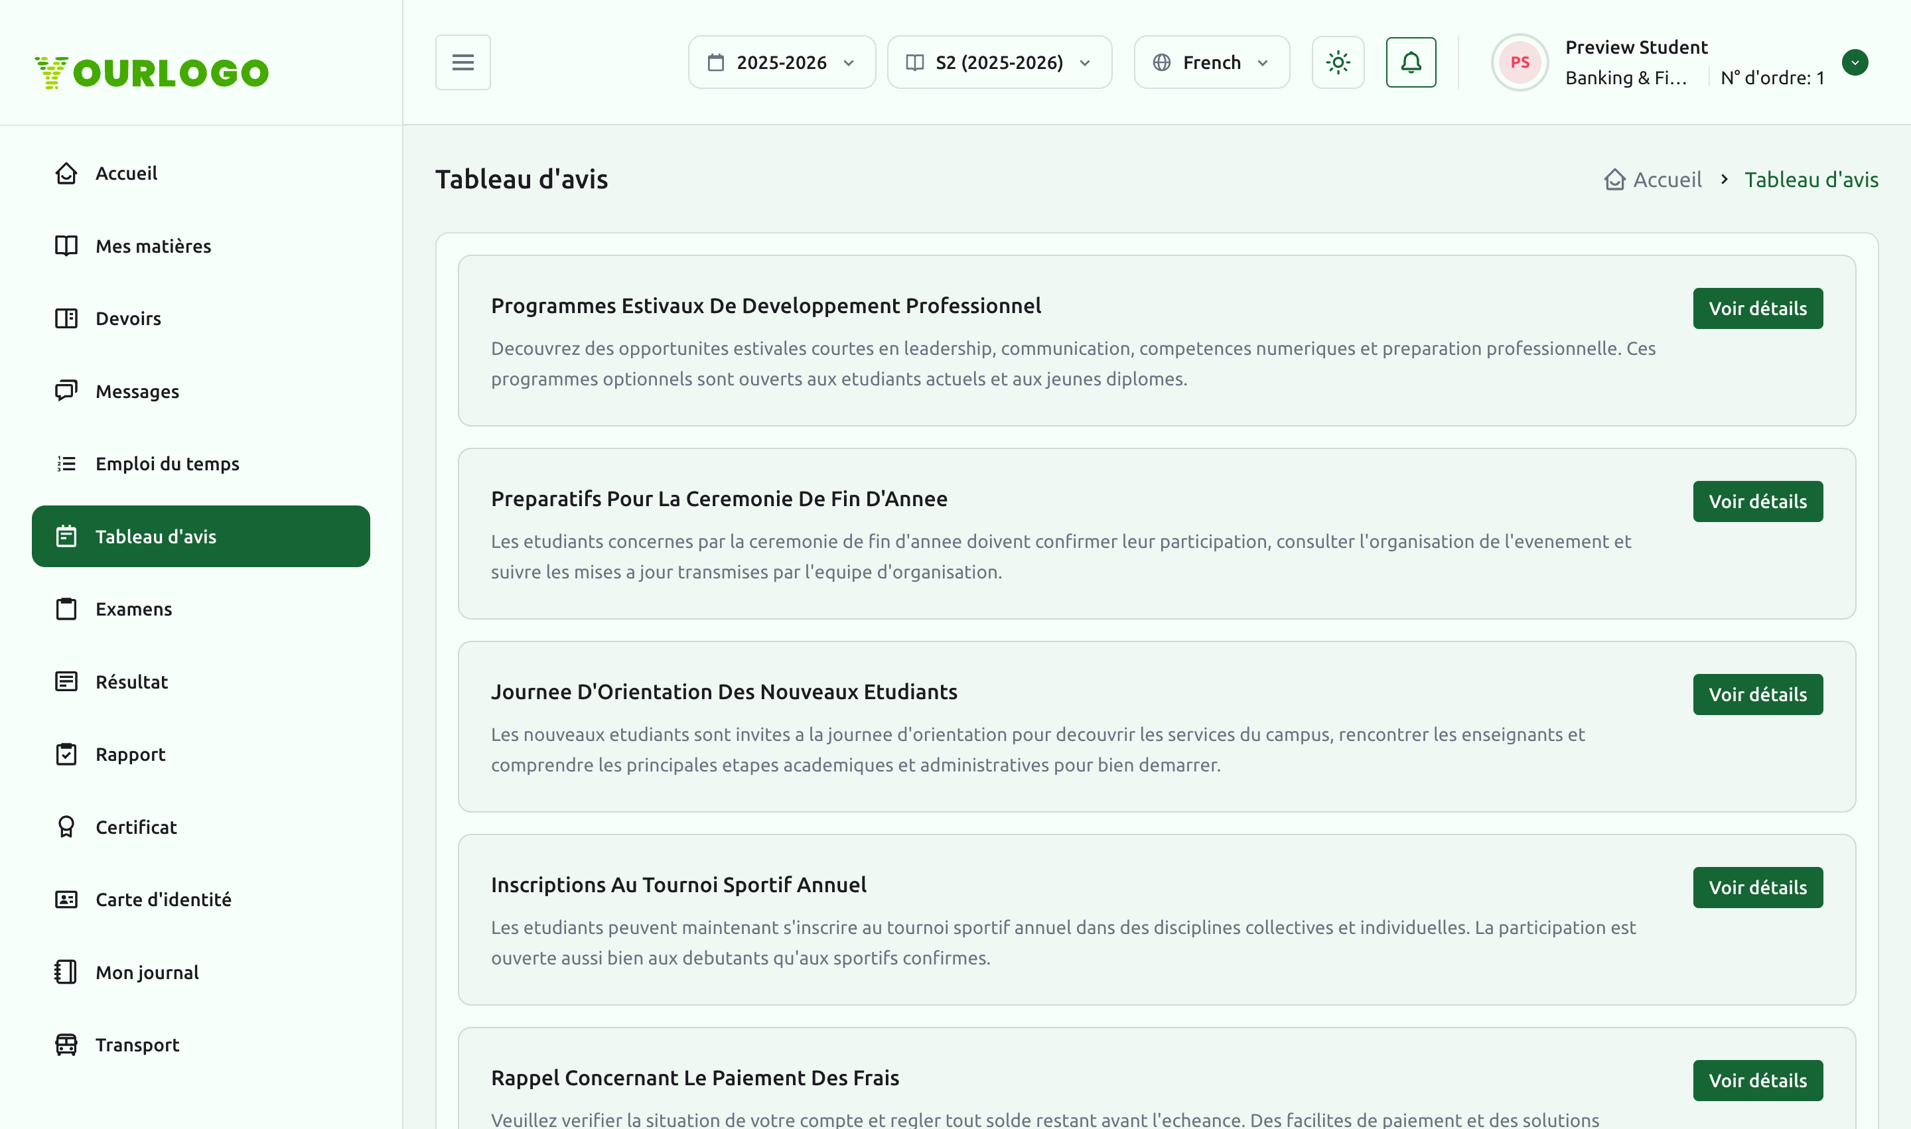Click the 'N° d'ordre: 1' text
The image size is (1911, 1129).
coord(1772,78)
